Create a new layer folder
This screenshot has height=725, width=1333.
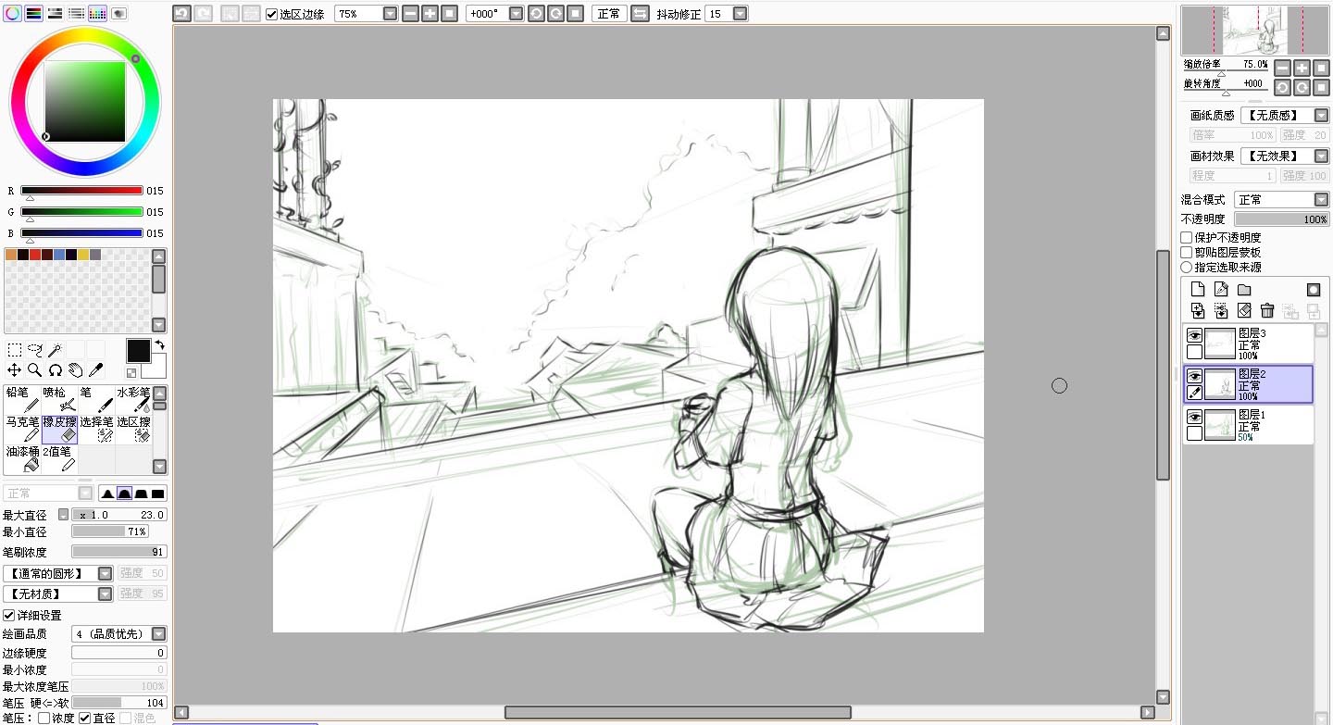[x=1244, y=289]
